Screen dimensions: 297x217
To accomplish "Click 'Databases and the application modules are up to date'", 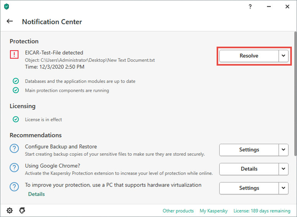I will click(80, 81).
